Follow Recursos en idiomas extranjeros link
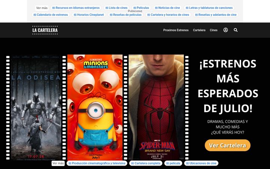The width and height of the screenshot is (270, 169). pyautogui.click(x=76, y=8)
